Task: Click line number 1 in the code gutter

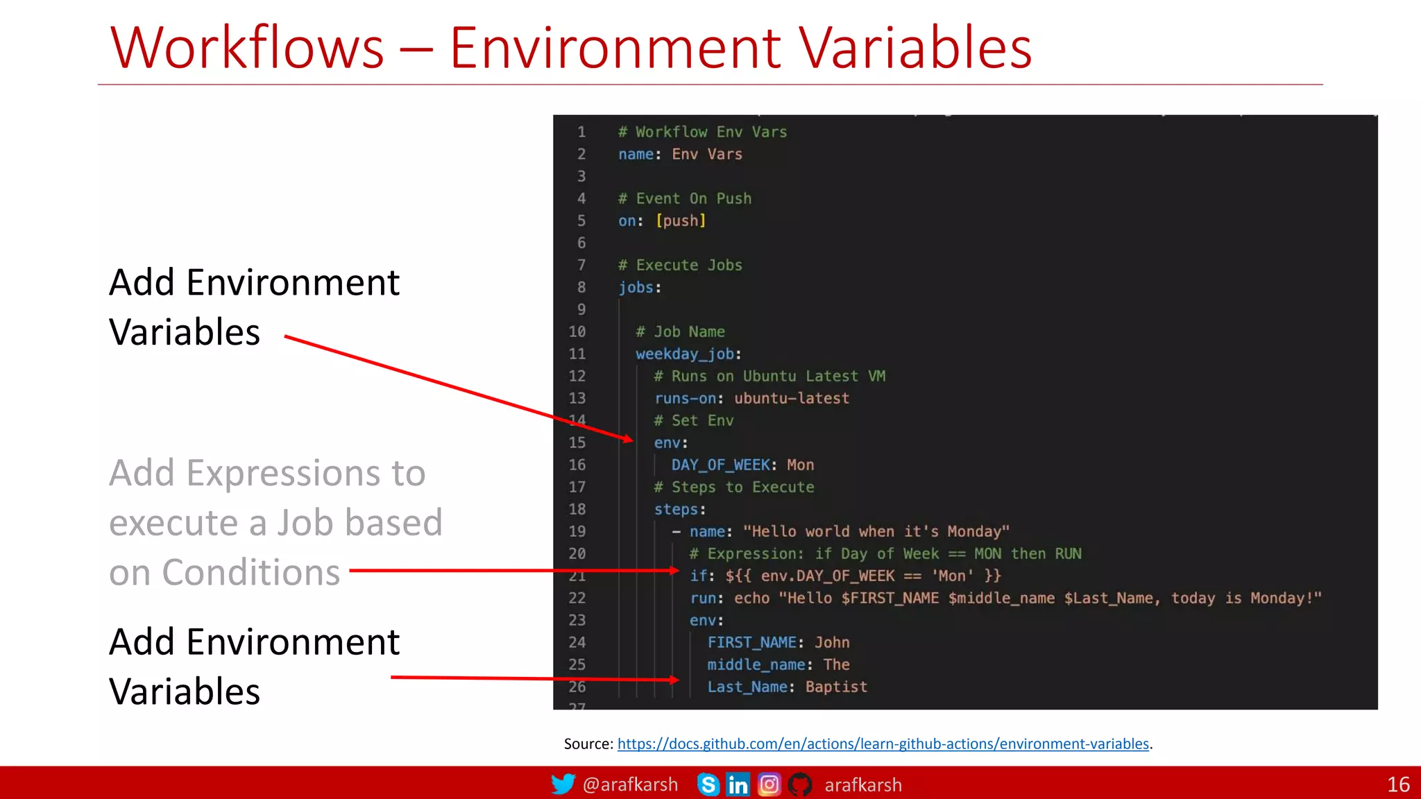Action: click(581, 132)
